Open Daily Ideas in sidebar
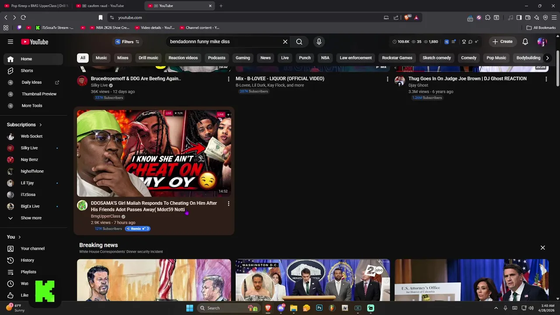Viewport: 560px width, 315px height. 33,82
